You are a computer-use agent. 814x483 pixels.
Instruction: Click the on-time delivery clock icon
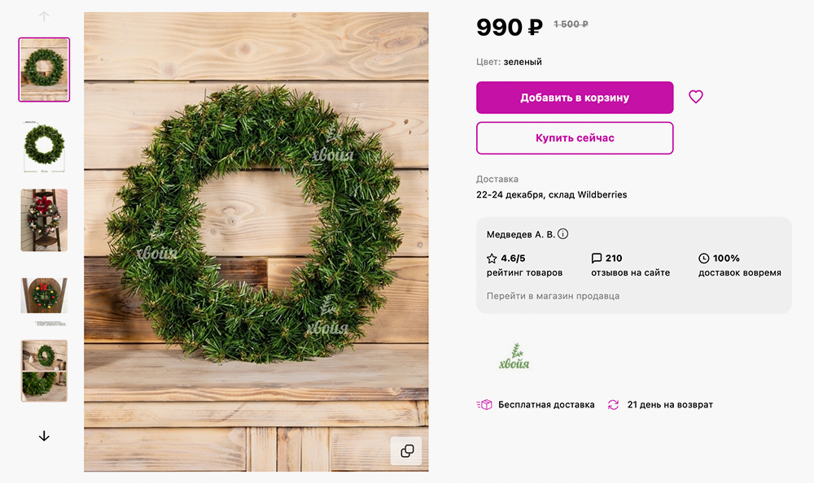pos(704,259)
